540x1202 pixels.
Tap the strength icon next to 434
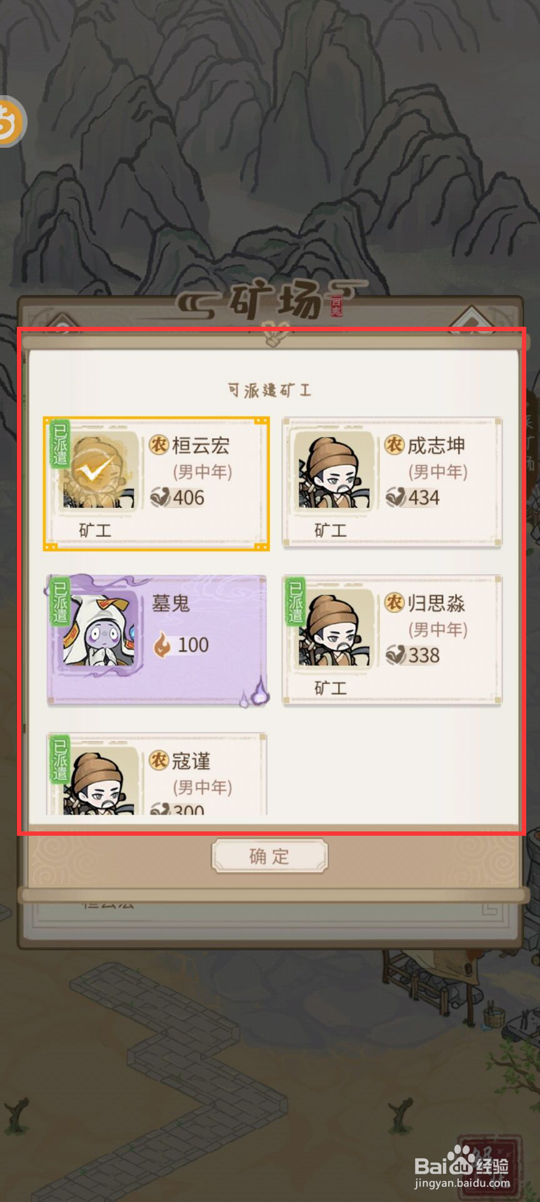(x=396, y=498)
